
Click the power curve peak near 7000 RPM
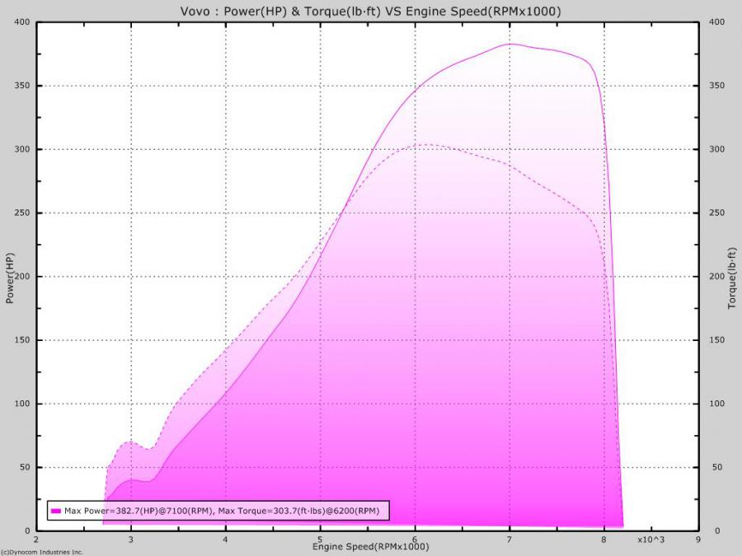[x=510, y=44]
